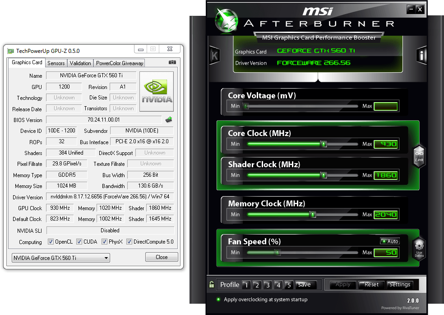444x315 pixels.
Task: Switch to the Sensors tab
Action: [56, 63]
